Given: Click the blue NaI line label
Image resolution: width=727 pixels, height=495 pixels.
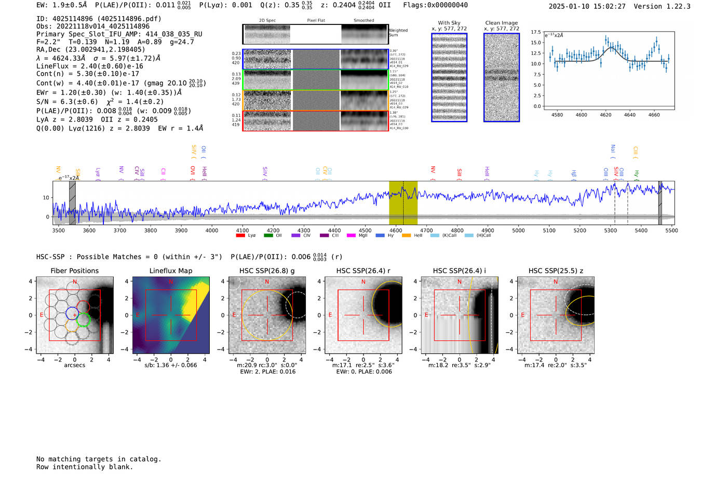Looking at the screenshot, I should [x=613, y=152].
